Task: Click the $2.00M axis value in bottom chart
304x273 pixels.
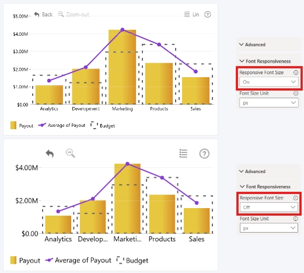Action: pyautogui.click(x=27, y=201)
